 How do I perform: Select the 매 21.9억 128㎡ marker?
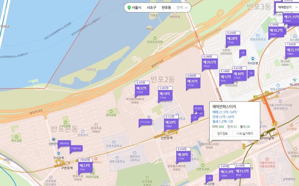[227, 172]
